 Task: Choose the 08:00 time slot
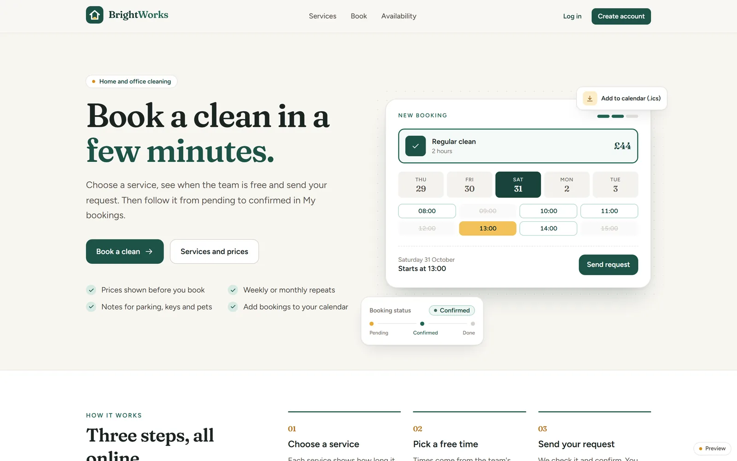427,211
